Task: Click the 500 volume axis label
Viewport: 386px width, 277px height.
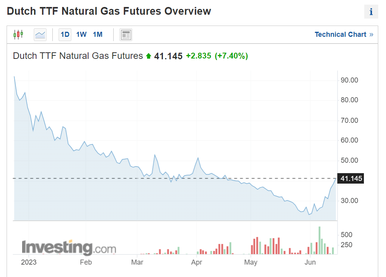Action: 346,235
